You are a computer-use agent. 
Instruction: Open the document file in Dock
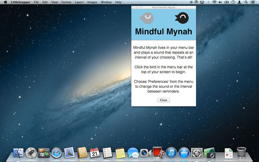tap(229, 153)
